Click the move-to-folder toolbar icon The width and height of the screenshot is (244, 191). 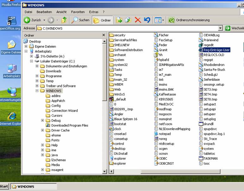119,20
